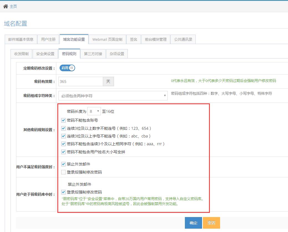Open the 安全类设置 sub-tab
The image size is (288, 232).
[45, 54]
